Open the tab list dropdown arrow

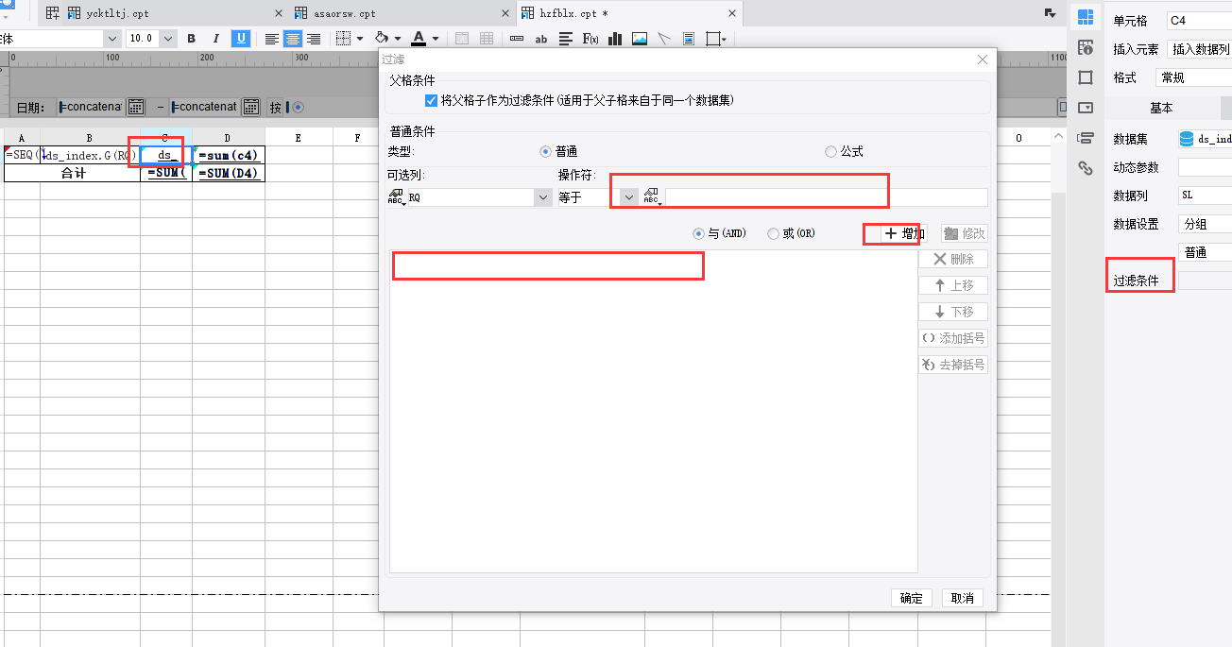(x=1050, y=13)
